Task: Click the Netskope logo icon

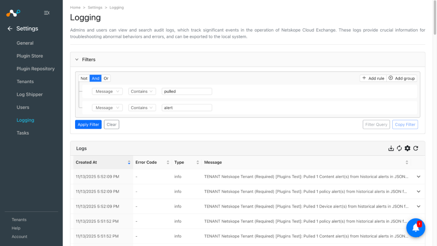Action: tap(13, 13)
